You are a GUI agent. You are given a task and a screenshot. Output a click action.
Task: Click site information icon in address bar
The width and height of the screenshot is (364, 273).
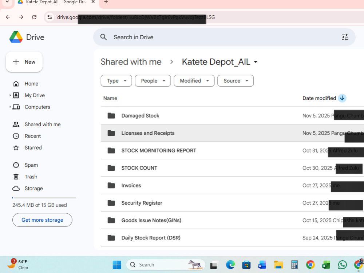point(50,17)
